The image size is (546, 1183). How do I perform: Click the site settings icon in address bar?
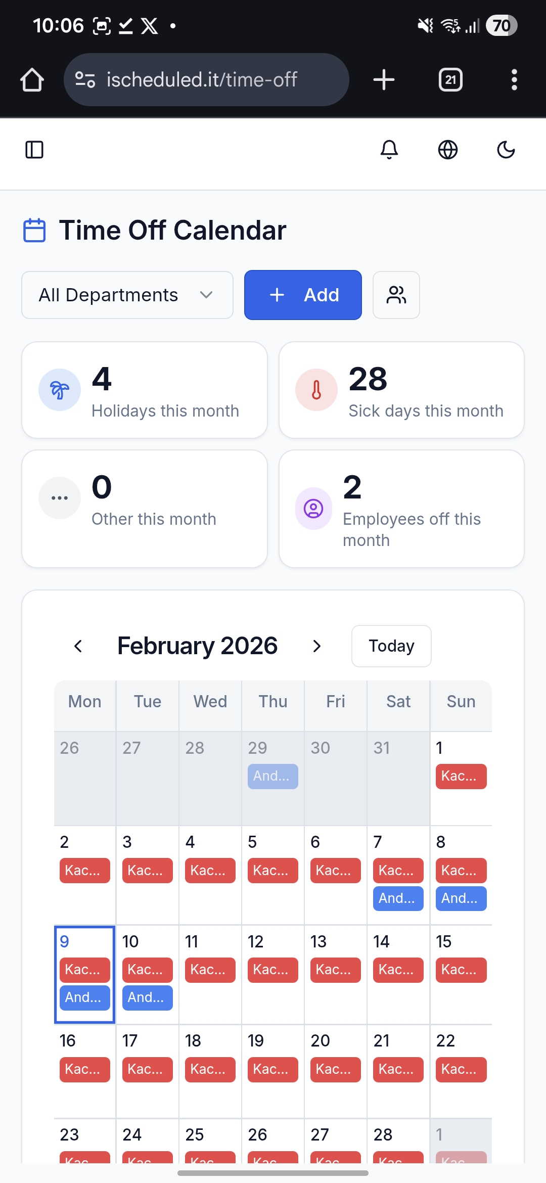click(x=85, y=80)
